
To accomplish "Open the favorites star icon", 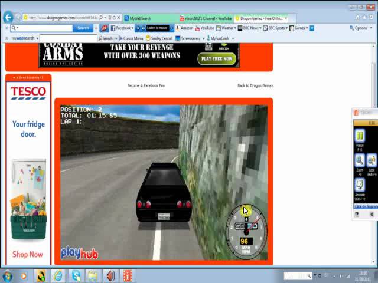I will [x=364, y=17].
